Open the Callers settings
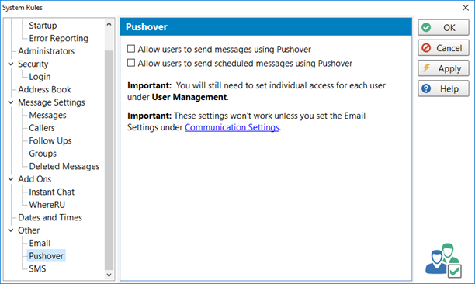This screenshot has height=284, width=475. [x=42, y=128]
